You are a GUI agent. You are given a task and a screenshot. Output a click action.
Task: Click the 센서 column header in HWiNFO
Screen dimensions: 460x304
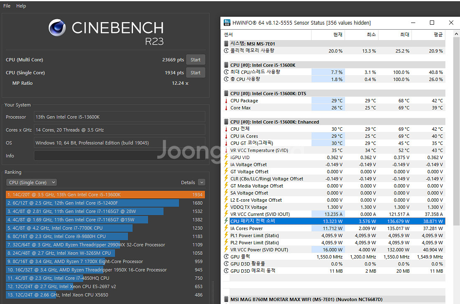[266, 35]
